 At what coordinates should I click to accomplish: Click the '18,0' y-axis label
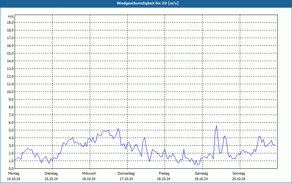point(10,30)
